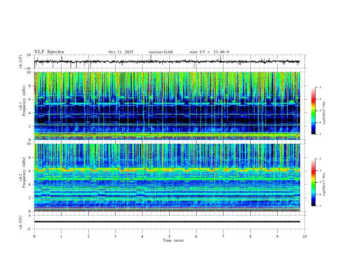This screenshot has width=343, height=265.
Task: Click the "ch.1(V)" waveform axis label
Action: pos(20,61)
